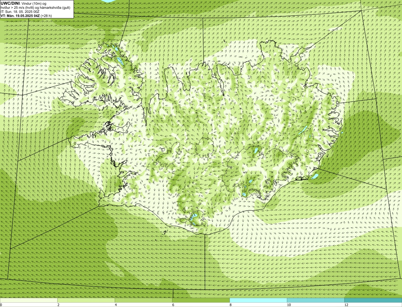The image size is (402, 307).
Task: Click the legend tick label '2'
Action: [x=58, y=305]
